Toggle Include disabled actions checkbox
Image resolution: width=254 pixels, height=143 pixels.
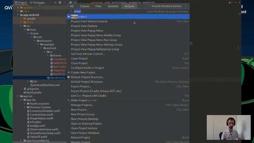tap(149, 6)
